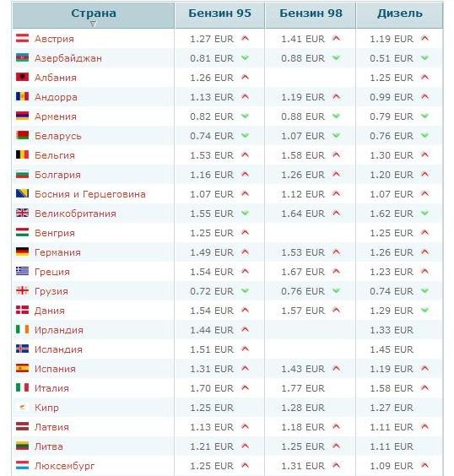Open the Люксембург country link
The width and height of the screenshot is (454, 476).
point(65,466)
